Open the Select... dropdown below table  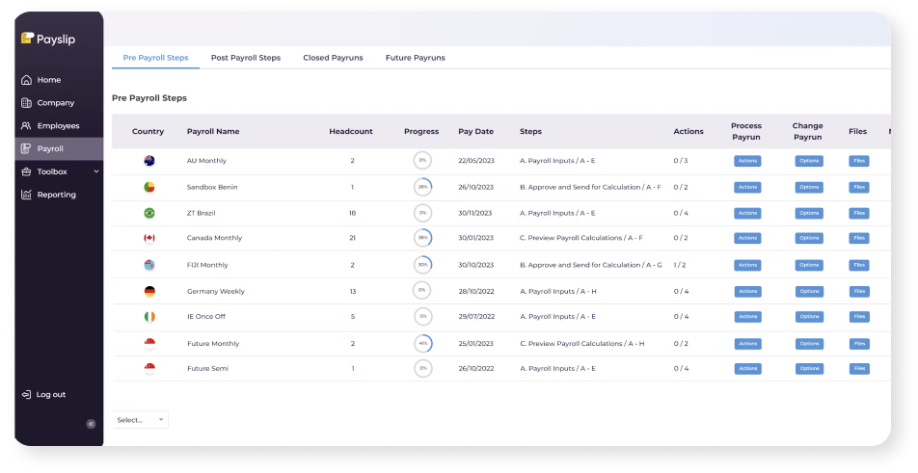(140, 420)
